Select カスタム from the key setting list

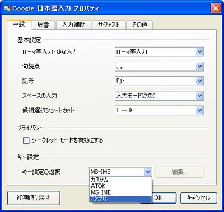tap(120, 180)
